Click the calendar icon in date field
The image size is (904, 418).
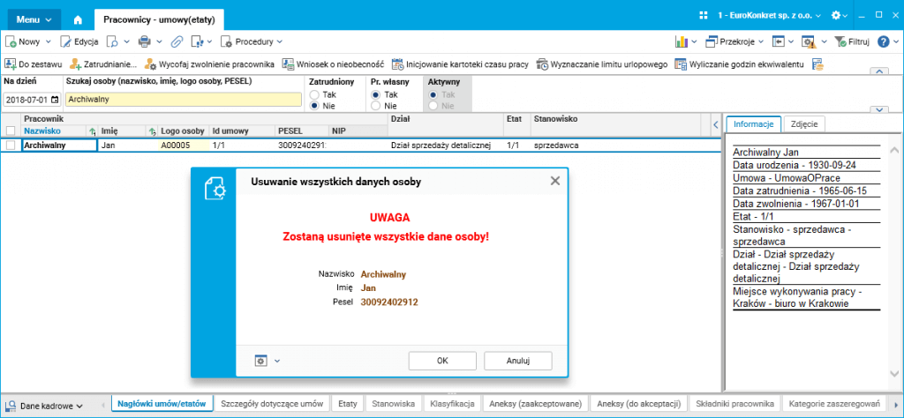point(55,100)
